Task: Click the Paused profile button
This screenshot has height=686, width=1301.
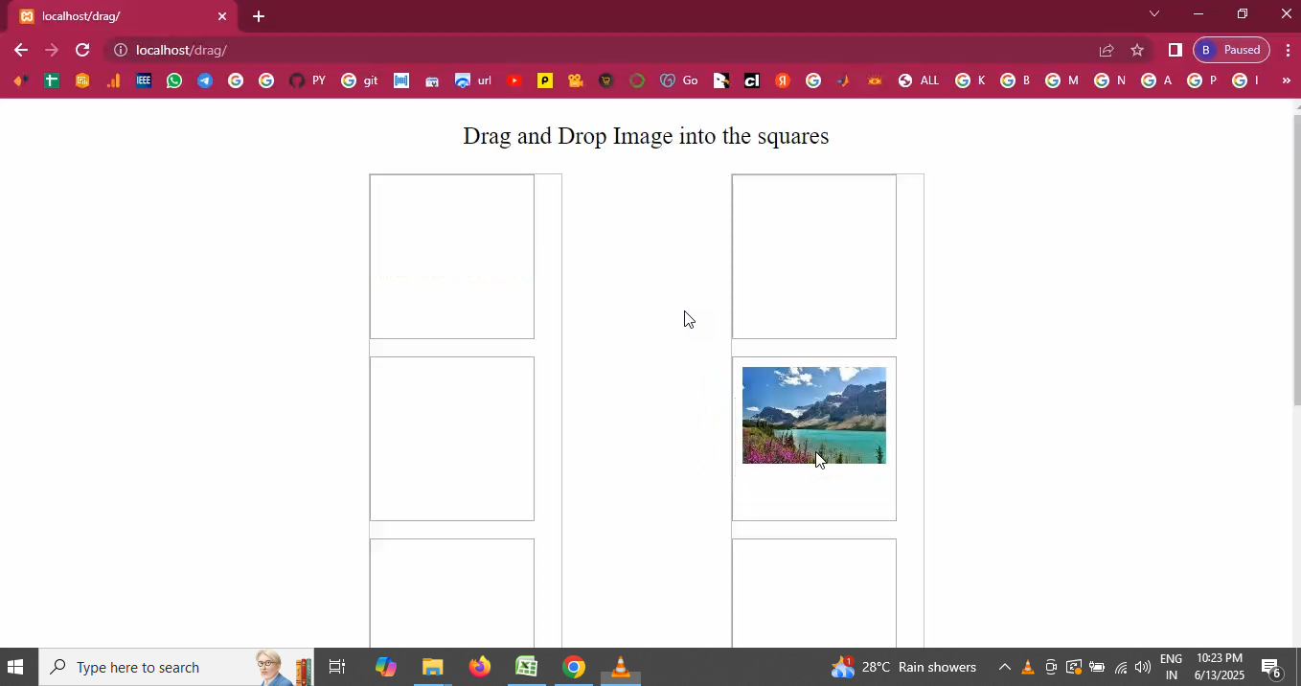Action: (x=1231, y=50)
